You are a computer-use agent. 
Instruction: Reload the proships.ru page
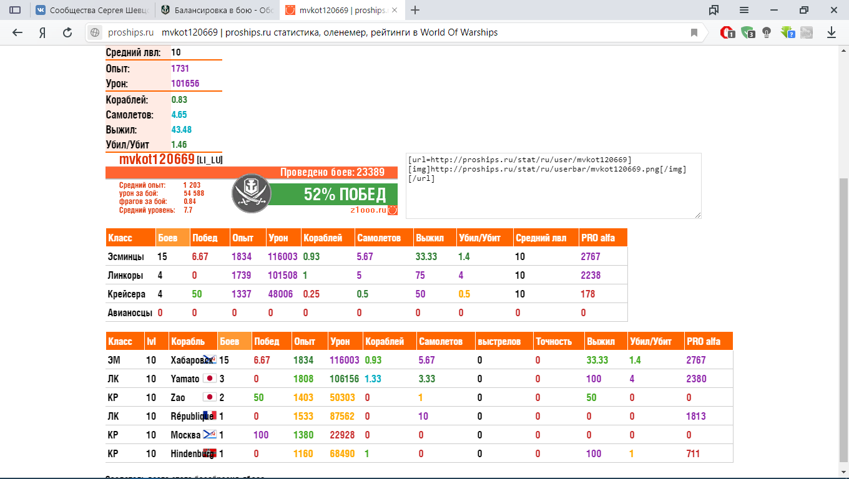tap(67, 33)
